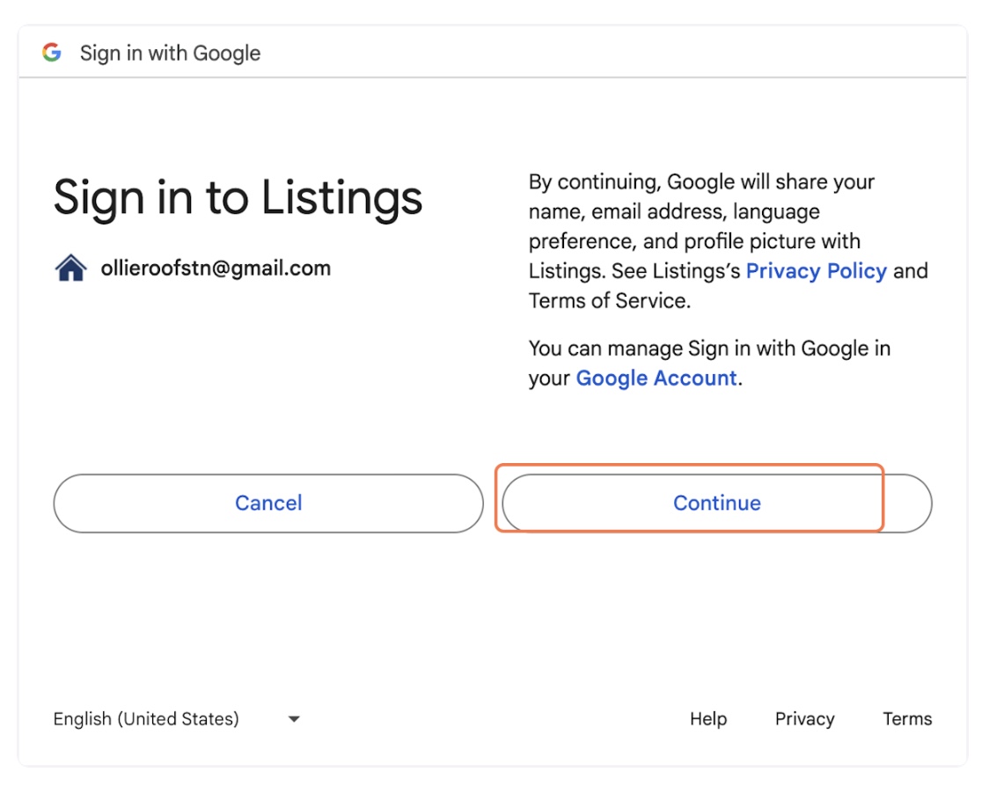Click the By continuing disclosure paragraph
The height and width of the screenshot is (794, 989).
coord(729,241)
